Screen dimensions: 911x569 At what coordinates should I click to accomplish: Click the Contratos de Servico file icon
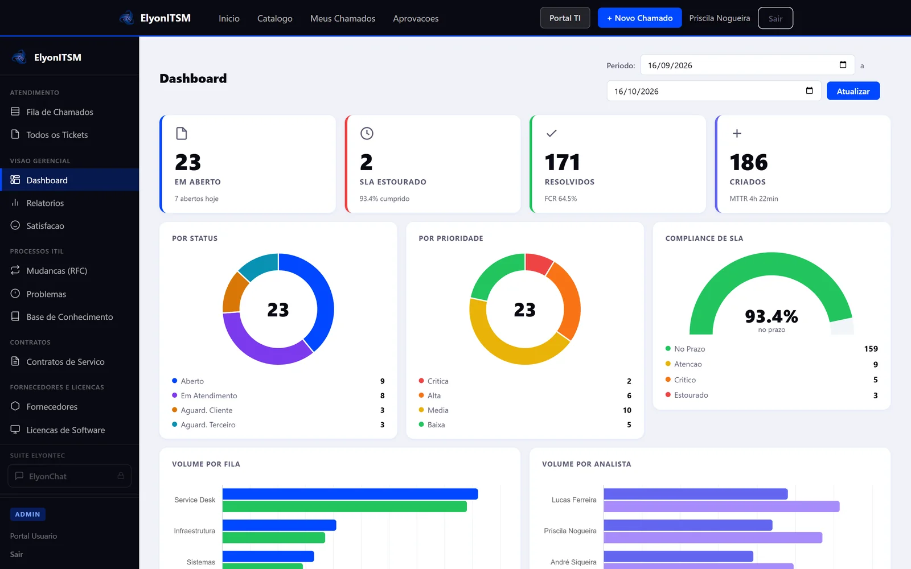pyautogui.click(x=15, y=361)
